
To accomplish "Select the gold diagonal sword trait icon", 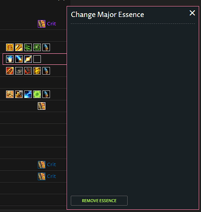I will point(19,47).
